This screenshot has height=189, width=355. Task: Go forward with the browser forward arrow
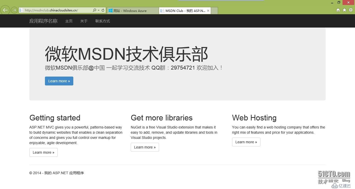(14, 10)
